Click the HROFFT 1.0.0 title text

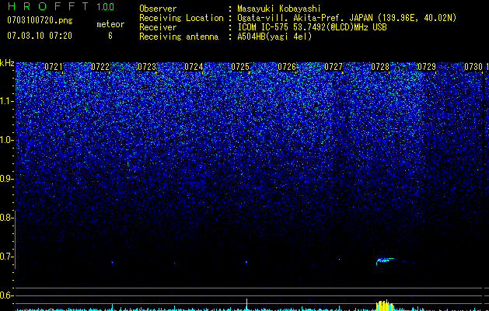[x=61, y=6]
